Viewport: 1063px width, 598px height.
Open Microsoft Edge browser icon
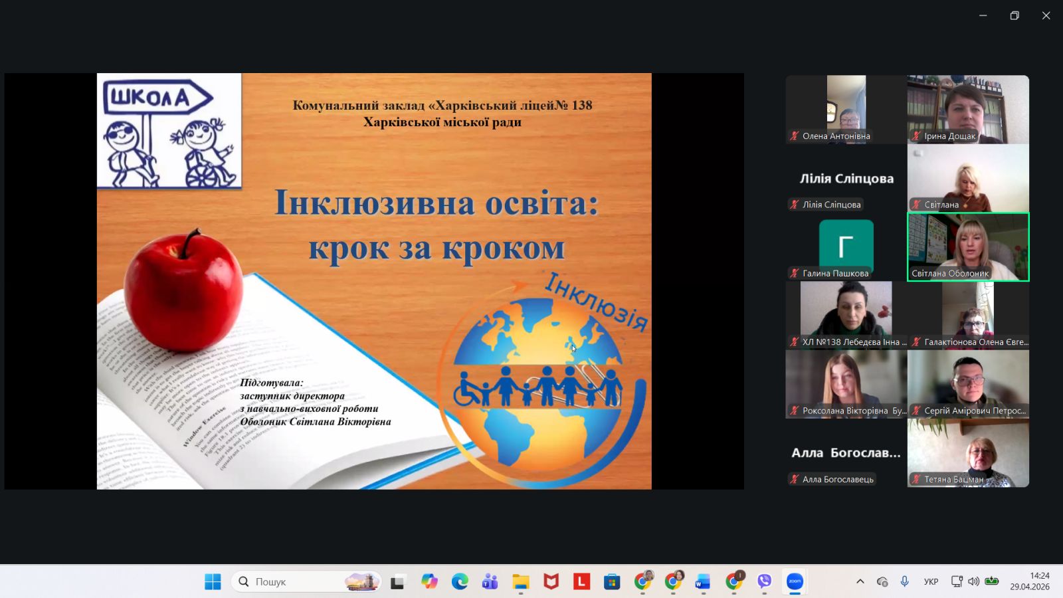click(460, 582)
